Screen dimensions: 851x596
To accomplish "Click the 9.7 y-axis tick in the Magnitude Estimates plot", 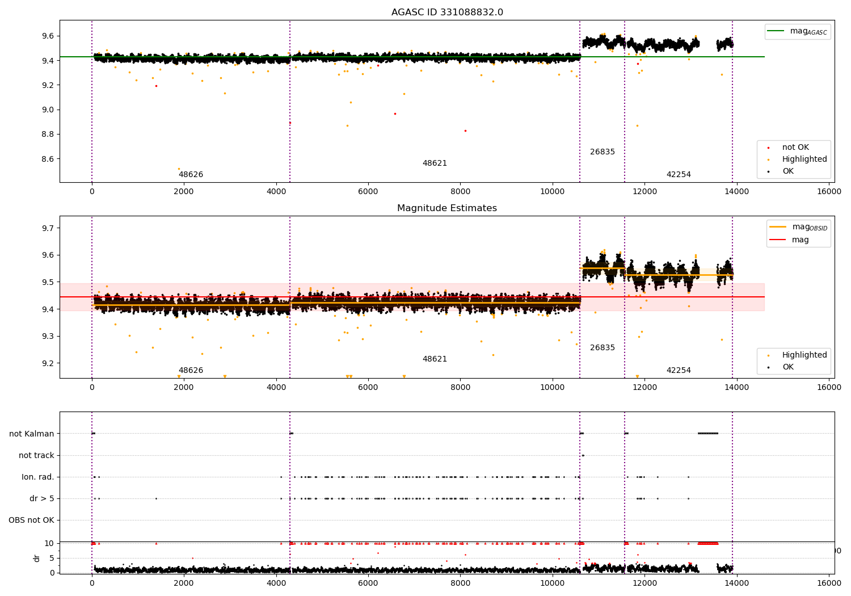I will pos(48,228).
